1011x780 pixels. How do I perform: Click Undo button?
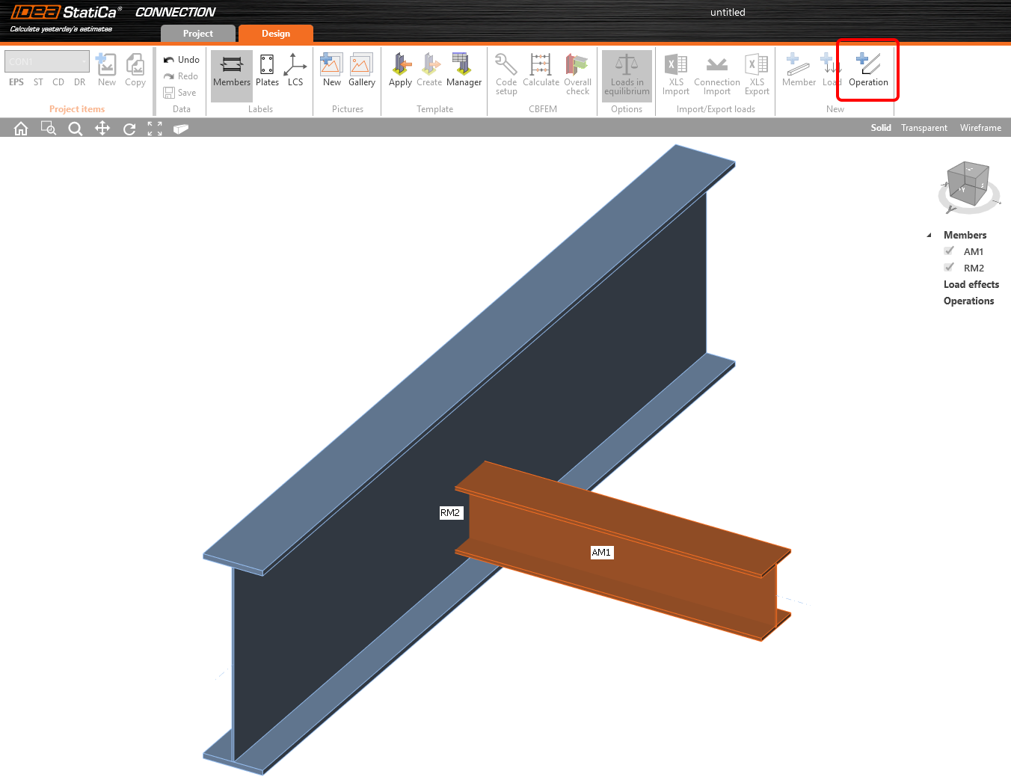point(182,60)
